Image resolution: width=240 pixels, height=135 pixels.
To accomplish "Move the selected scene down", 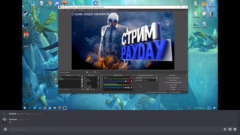I will point(68,89).
